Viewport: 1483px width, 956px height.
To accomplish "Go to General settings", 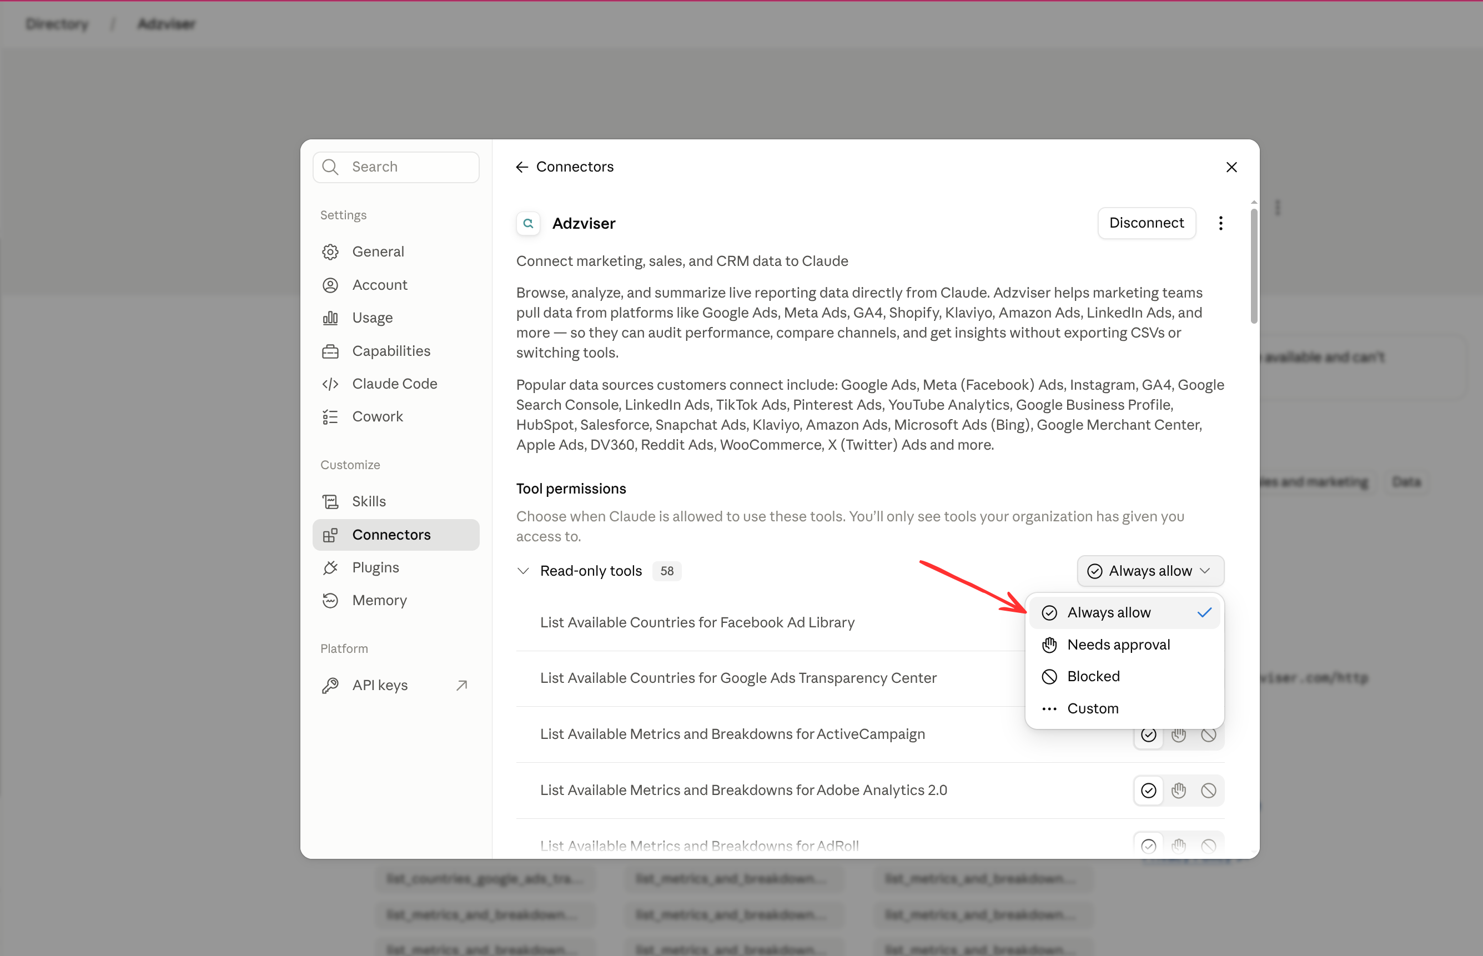I will [396, 251].
